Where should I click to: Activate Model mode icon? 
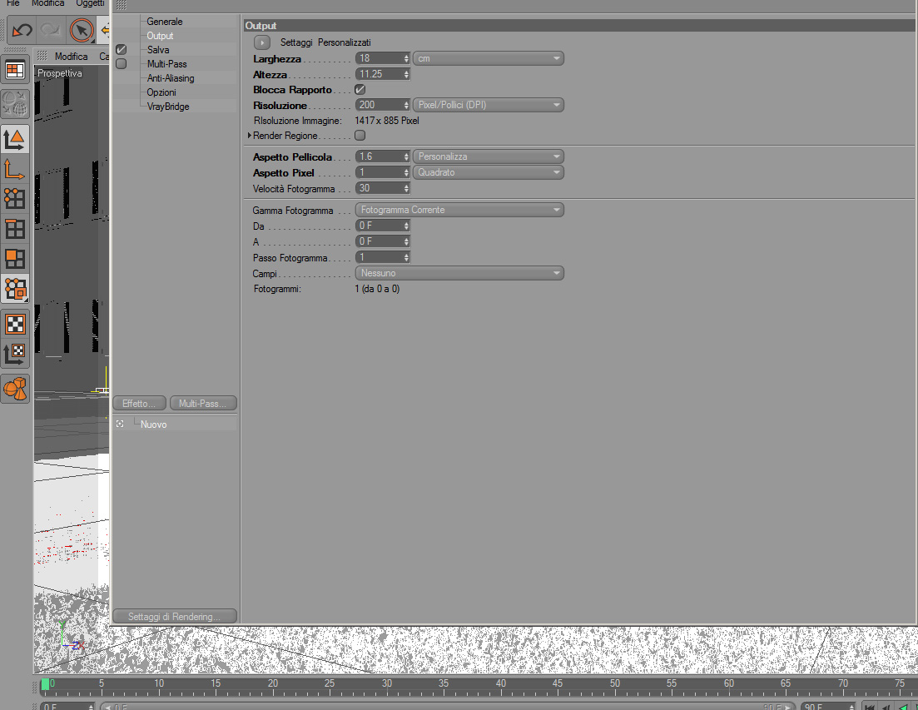(15, 140)
